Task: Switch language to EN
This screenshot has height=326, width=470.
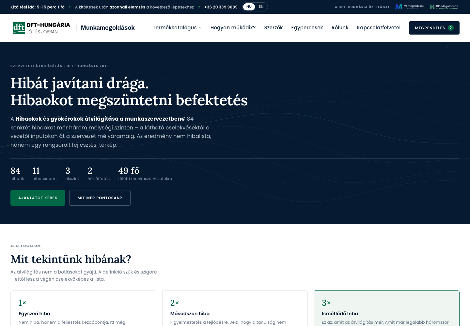Action: point(261,7)
